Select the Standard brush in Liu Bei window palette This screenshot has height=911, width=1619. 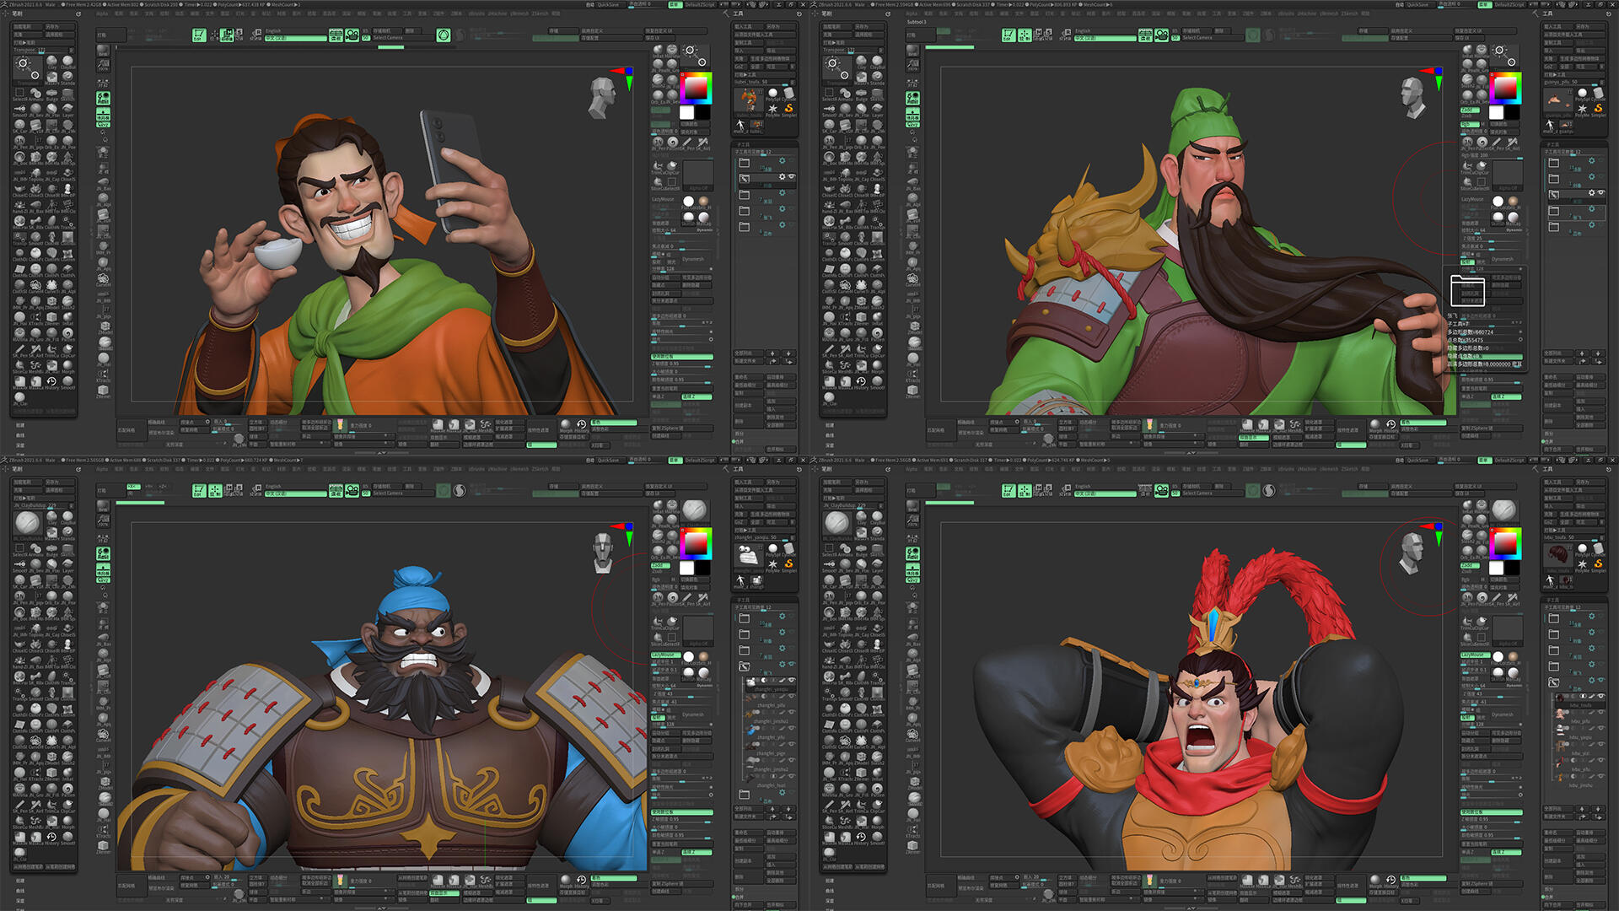coord(67,78)
